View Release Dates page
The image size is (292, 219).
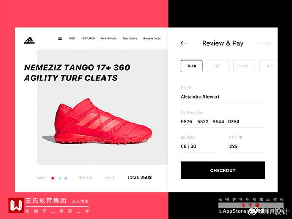point(152,38)
